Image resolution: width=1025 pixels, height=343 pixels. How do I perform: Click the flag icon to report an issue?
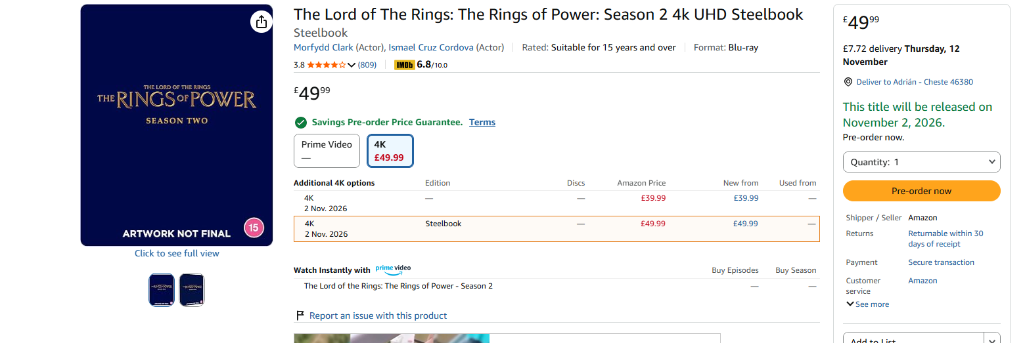pyautogui.click(x=300, y=315)
